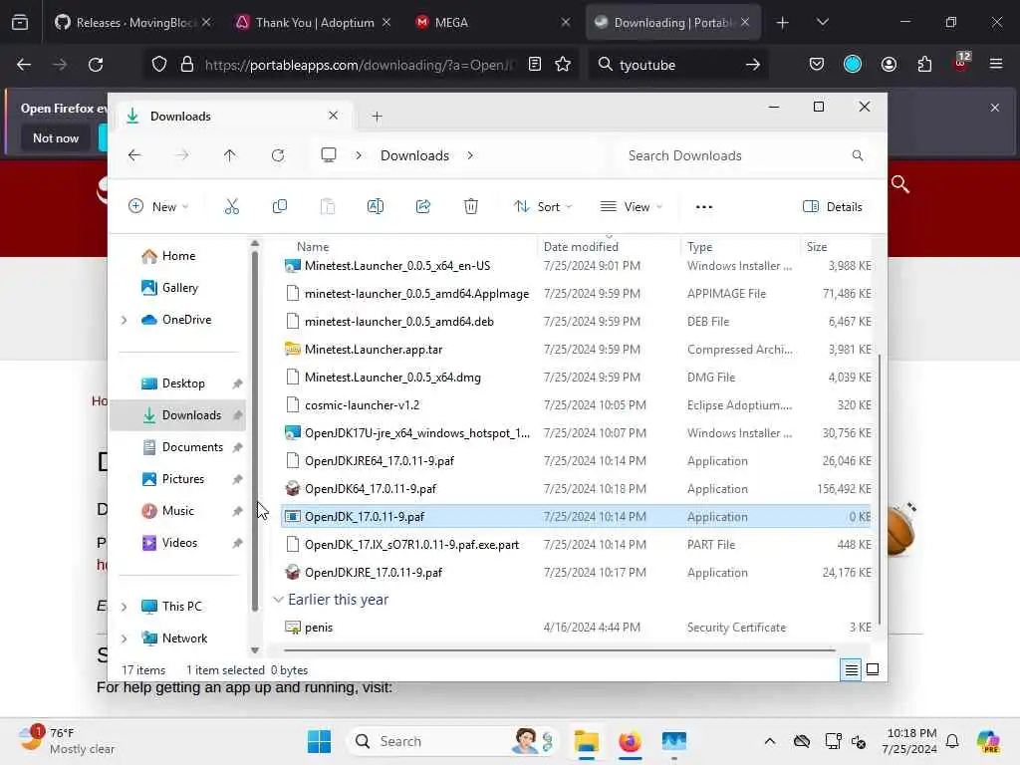The image size is (1020, 765).
Task: Select Music in navigation pane
Action: coord(179,511)
